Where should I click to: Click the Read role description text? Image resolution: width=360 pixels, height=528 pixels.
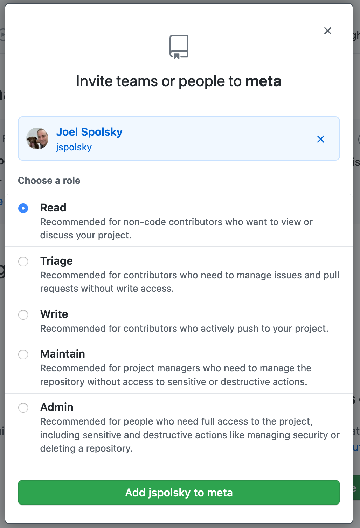tap(176, 229)
